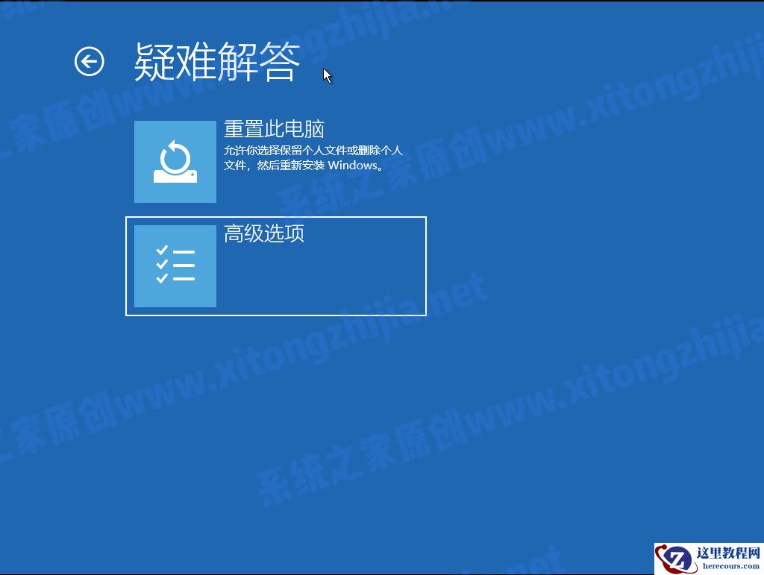Click the outlined border of the Advanced options tile

(x=276, y=217)
